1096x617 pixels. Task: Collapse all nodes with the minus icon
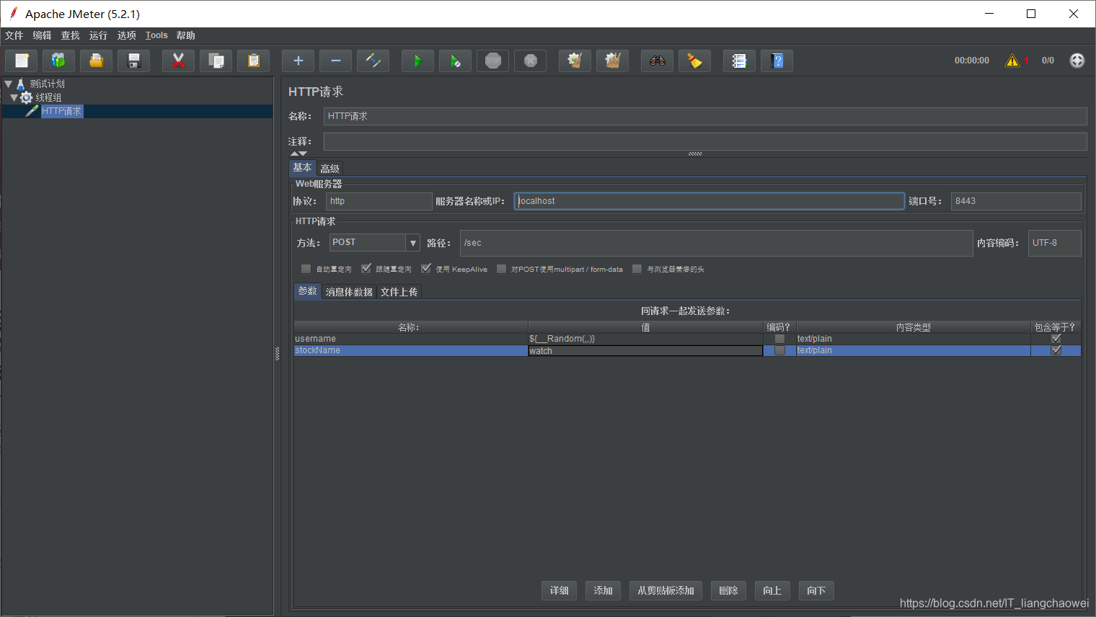pos(335,61)
